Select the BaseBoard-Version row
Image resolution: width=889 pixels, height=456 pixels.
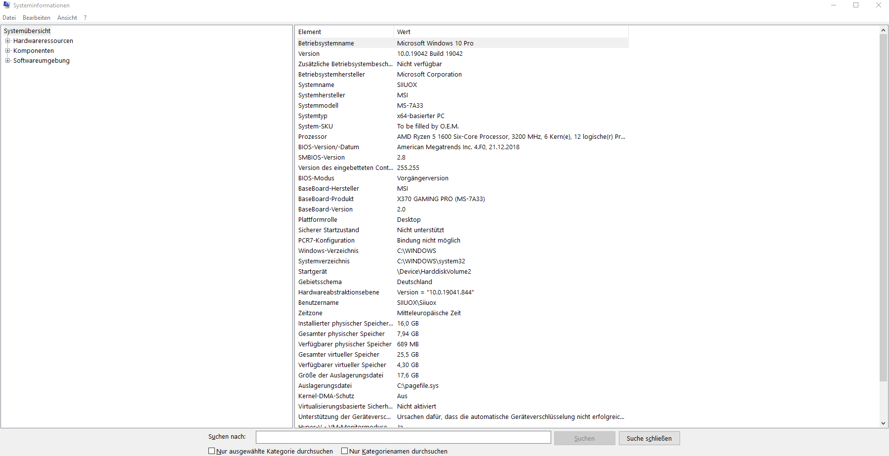[462, 209]
